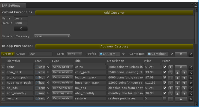Expand the no_ads product row

tap(3, 88)
